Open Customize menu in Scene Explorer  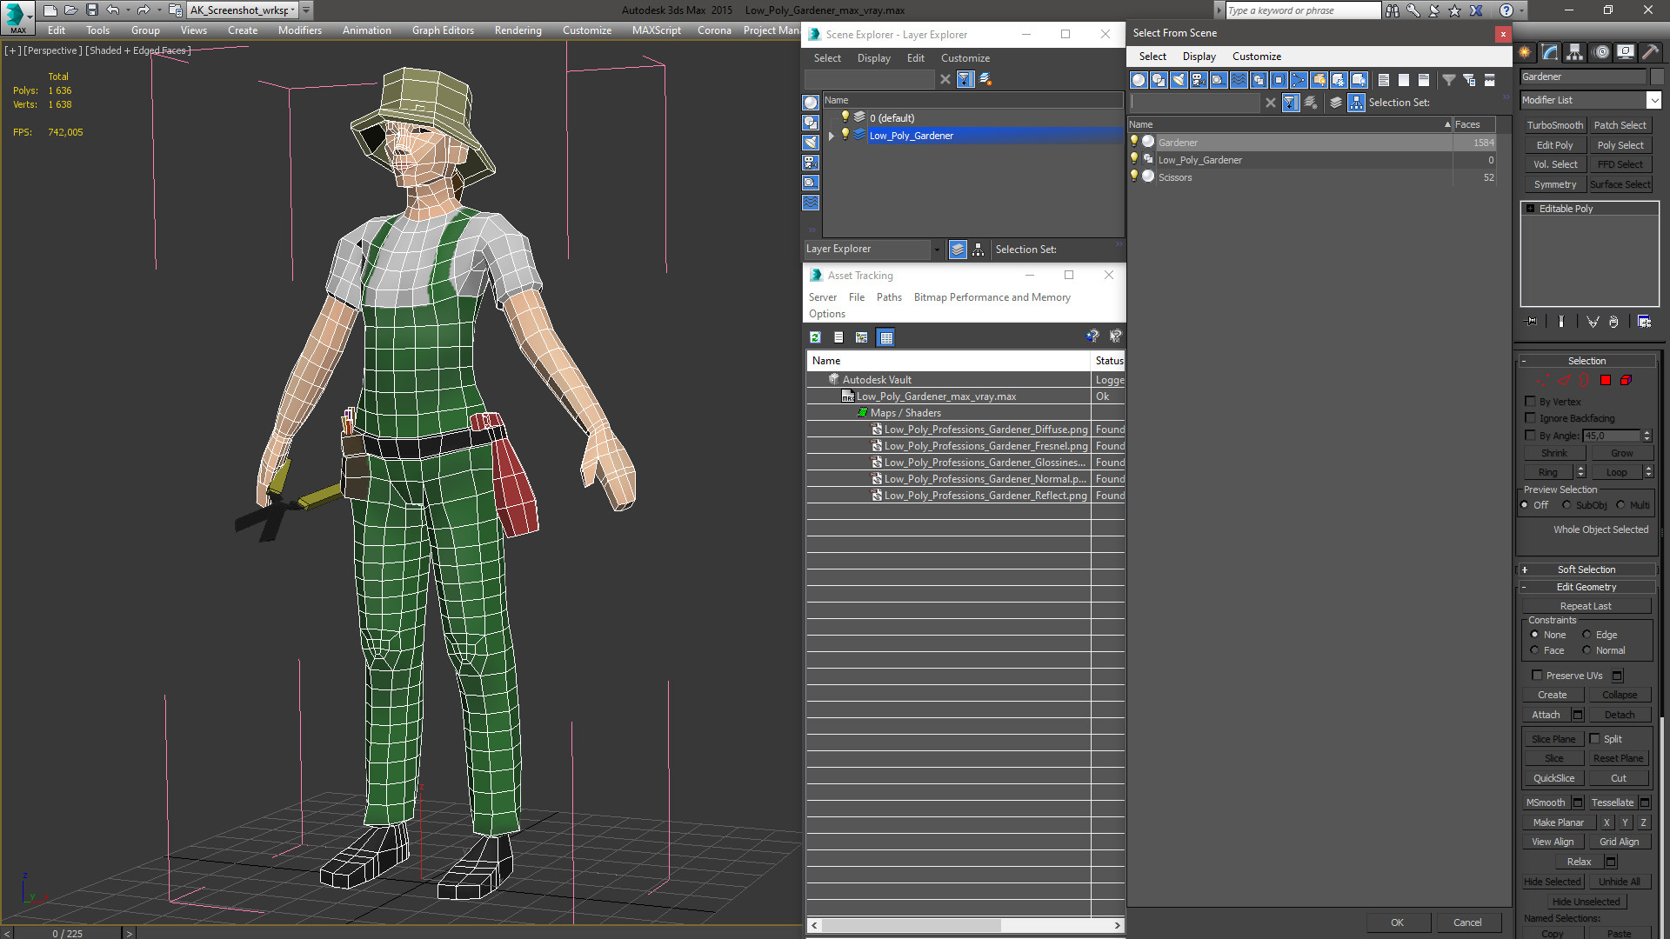pyautogui.click(x=965, y=58)
